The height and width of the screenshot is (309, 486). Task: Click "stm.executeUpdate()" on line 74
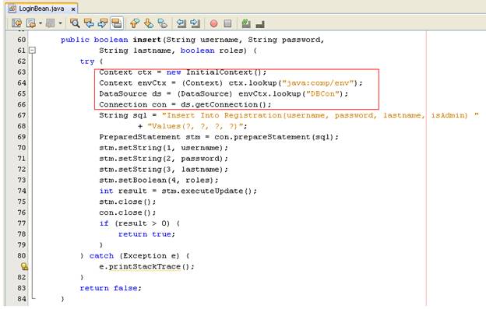point(206,191)
